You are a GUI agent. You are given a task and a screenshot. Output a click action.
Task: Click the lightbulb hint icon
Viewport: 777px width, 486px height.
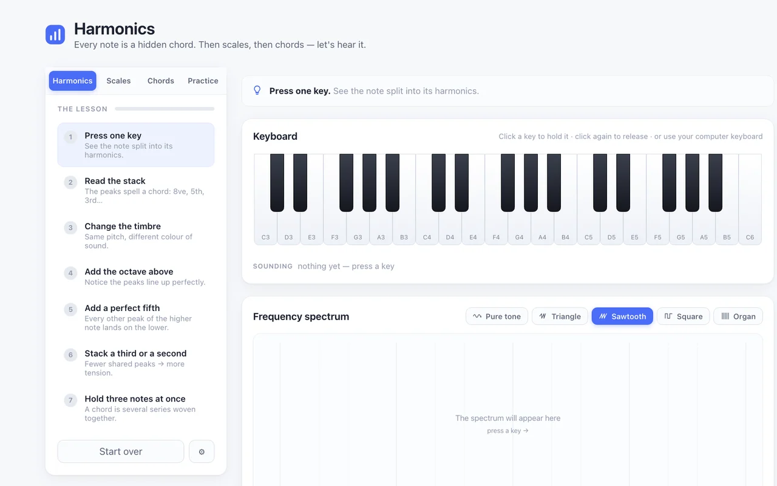(257, 91)
